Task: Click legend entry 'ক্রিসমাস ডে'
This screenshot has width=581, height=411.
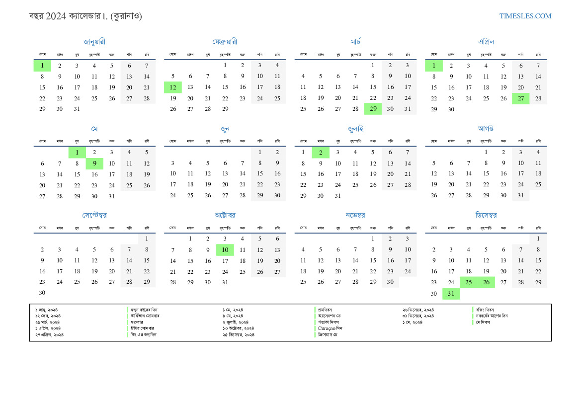Action: pos(328,334)
